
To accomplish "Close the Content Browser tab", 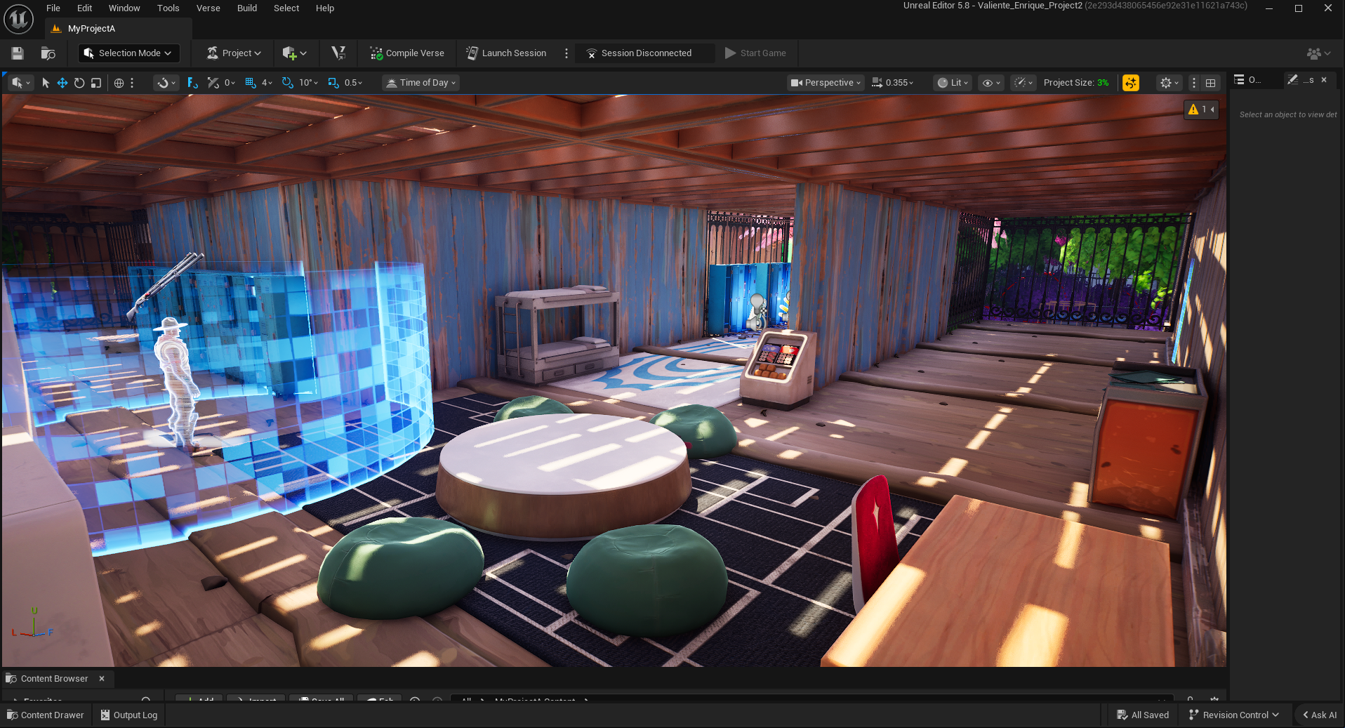I will coord(102,679).
